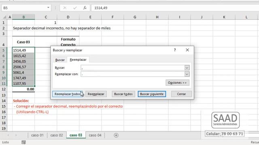Click cell C1 containing 1

[x=46, y=23]
